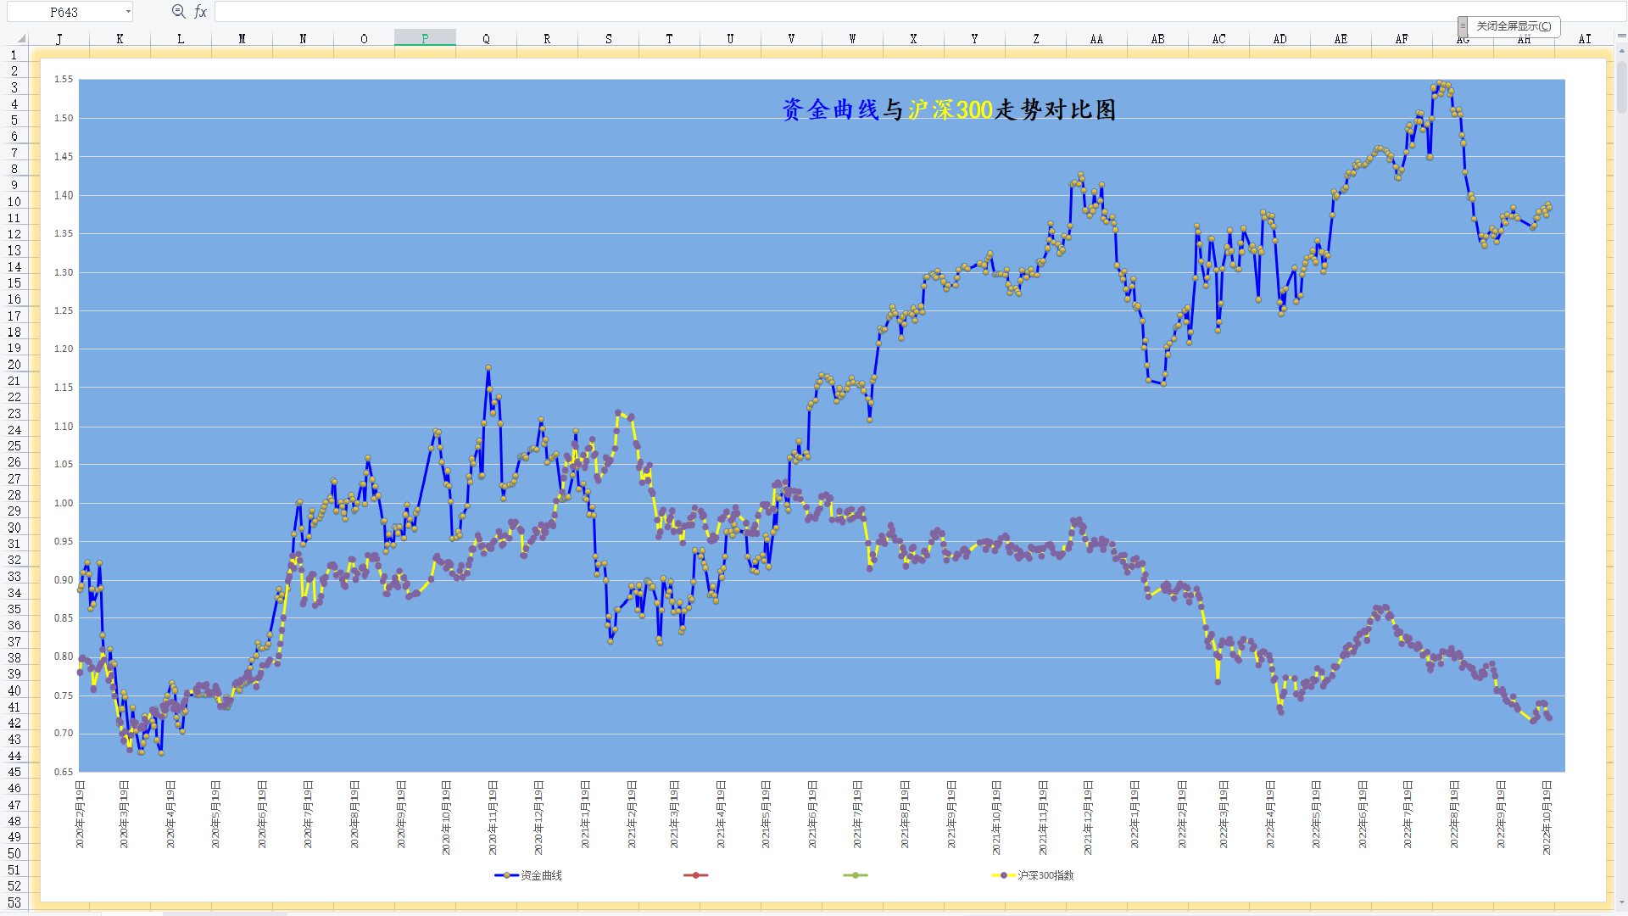Viewport: 1628px width, 916px height.
Task: Click the 资金曲线 legend marker
Action: click(x=506, y=875)
